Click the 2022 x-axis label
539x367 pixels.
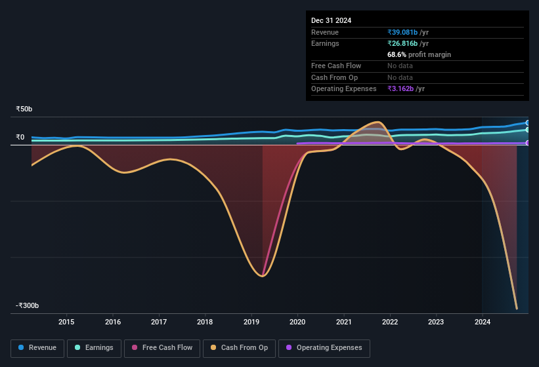[x=390, y=322]
